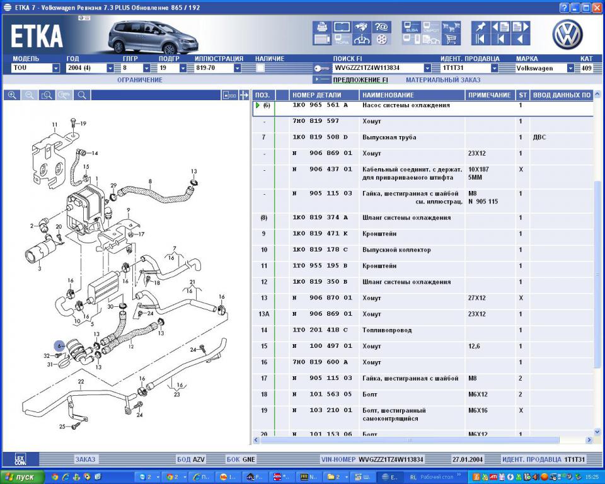This screenshot has height=484, width=605.
Task: Open the Рабочий стол taskbar toolbar
Action: pos(437,477)
